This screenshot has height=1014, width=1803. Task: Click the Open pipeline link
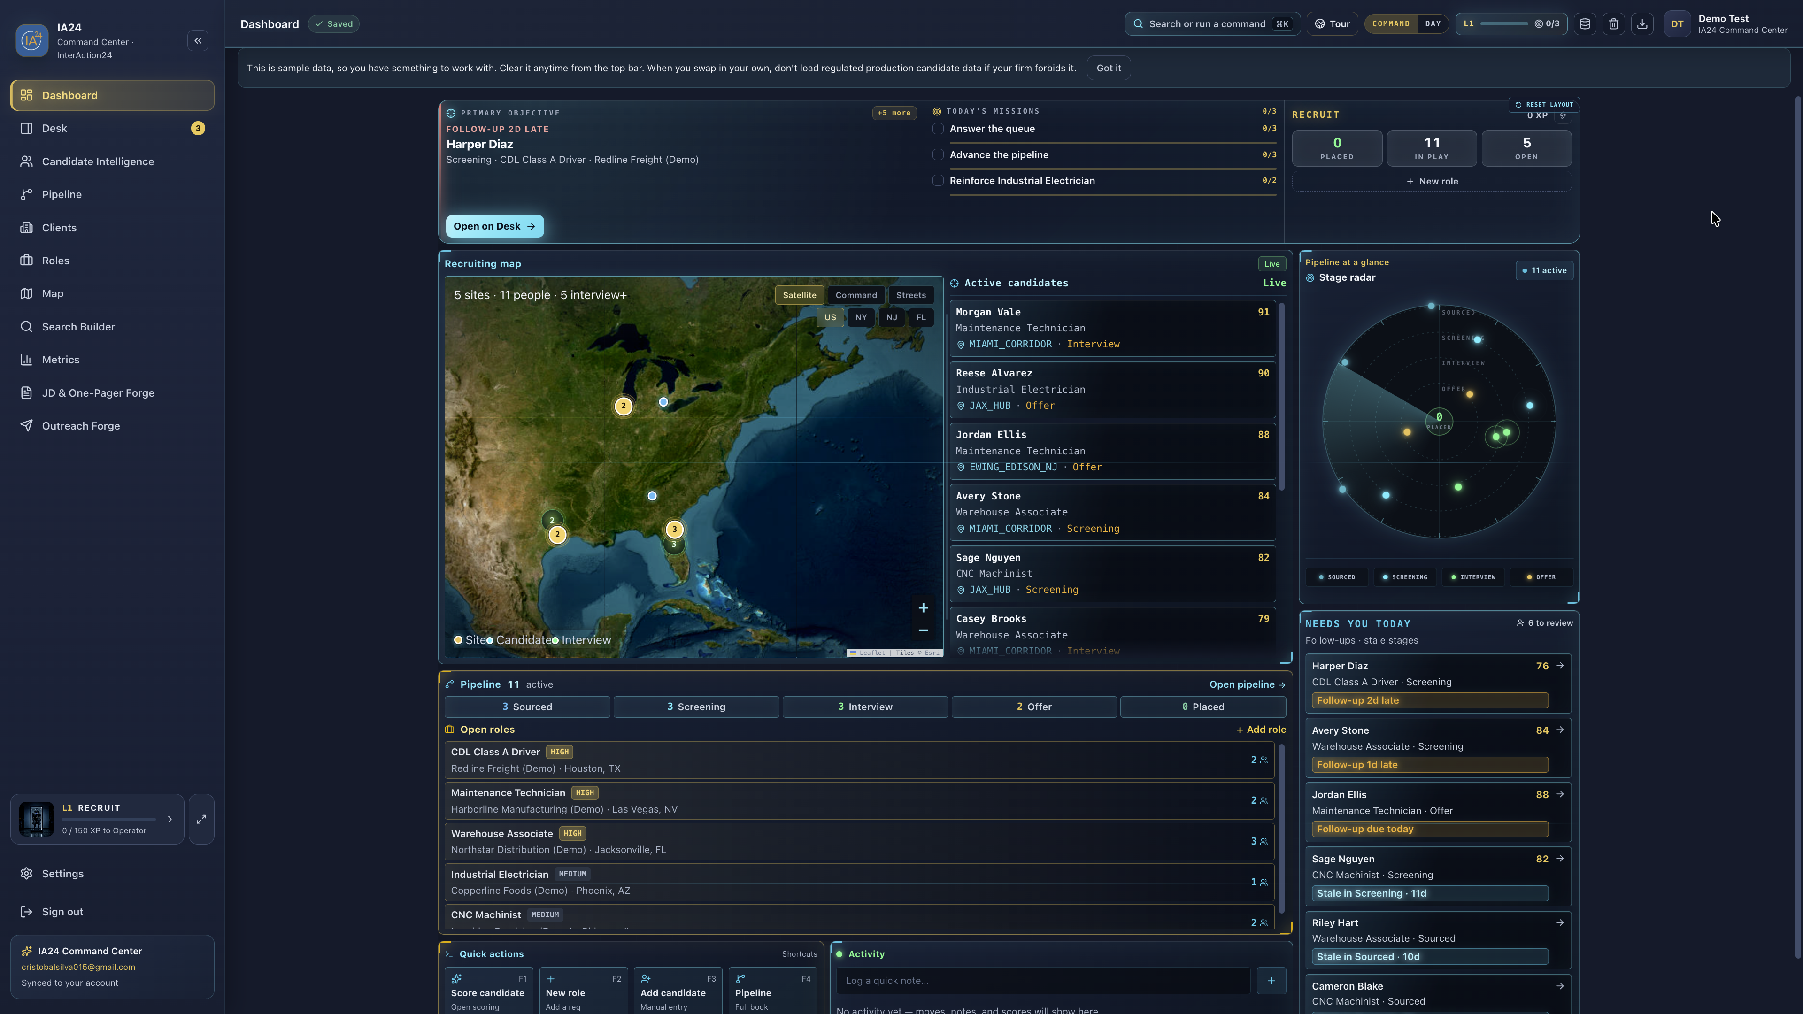pos(1247,684)
